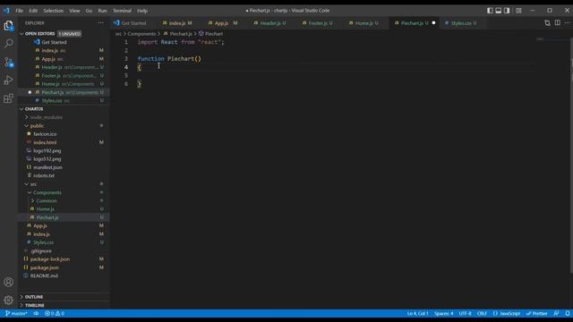Open the Run menu

pyautogui.click(x=102, y=11)
